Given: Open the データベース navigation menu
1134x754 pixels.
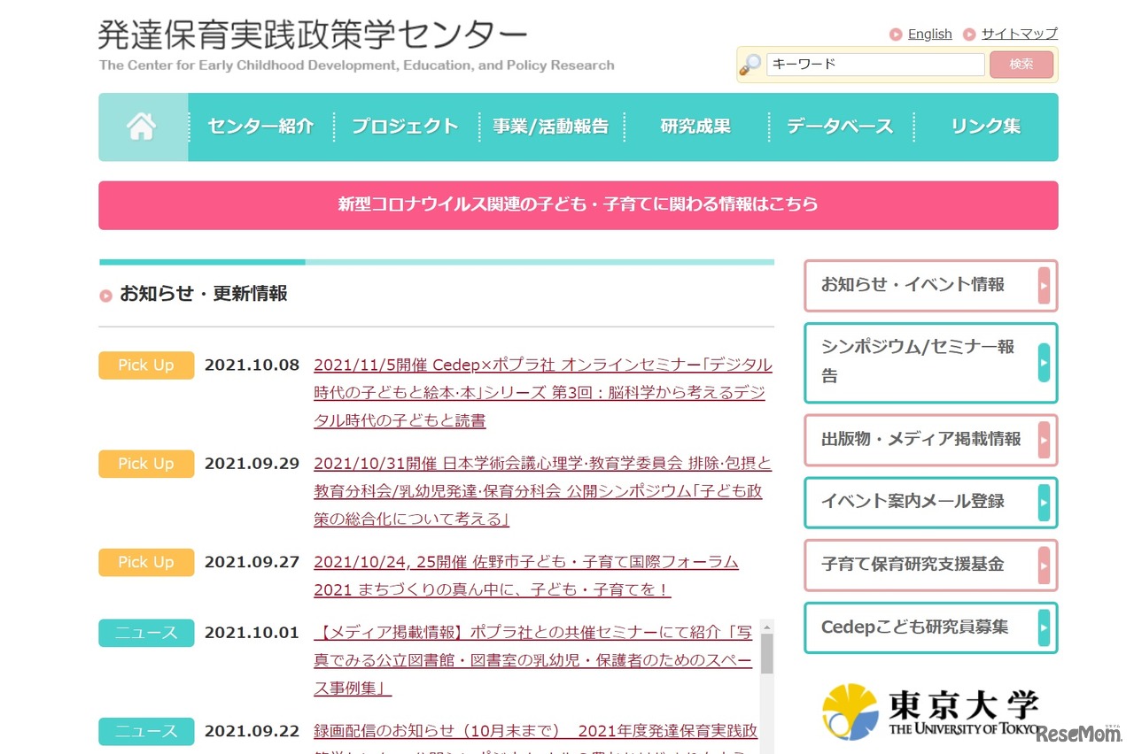Looking at the screenshot, I should click(838, 127).
